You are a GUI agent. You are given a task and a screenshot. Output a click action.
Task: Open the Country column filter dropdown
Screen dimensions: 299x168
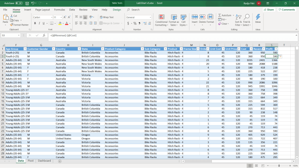(x=78, y=48)
